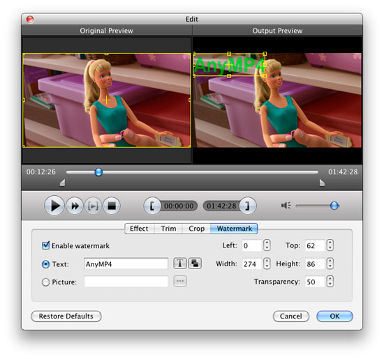Click the Restore Defaults button

pos(66,316)
